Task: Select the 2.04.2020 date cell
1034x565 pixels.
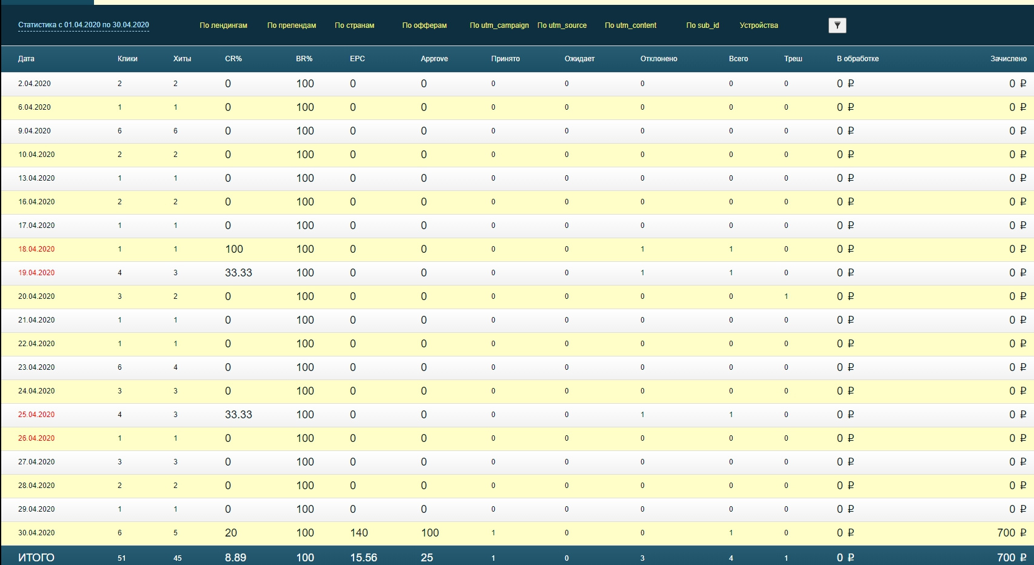Action: coord(35,84)
